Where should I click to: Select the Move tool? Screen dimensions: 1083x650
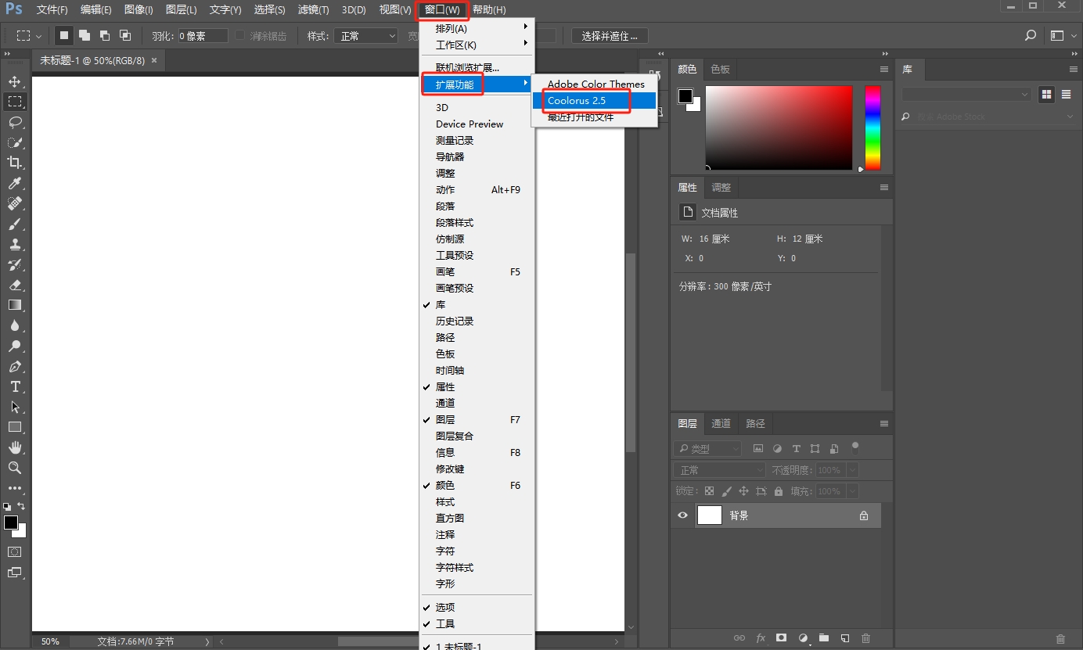[x=14, y=81]
